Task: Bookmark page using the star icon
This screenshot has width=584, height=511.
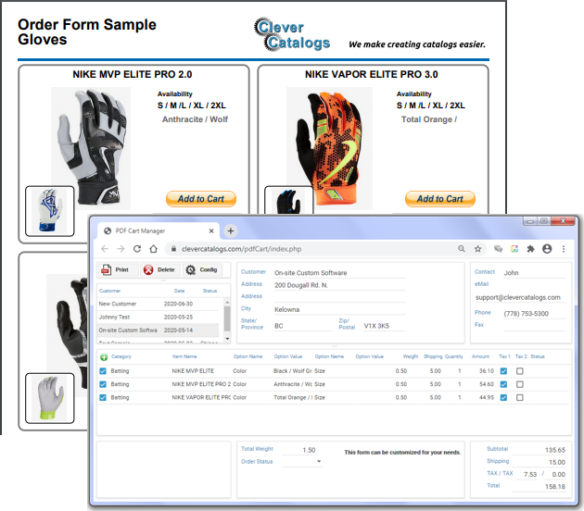Action: click(478, 249)
